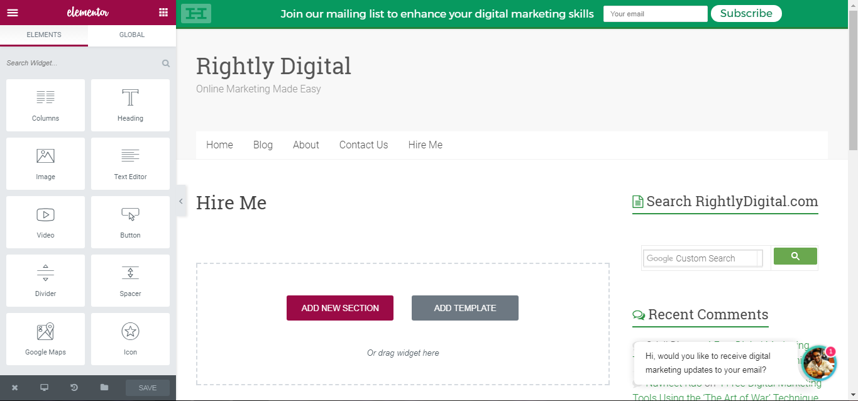Select the Columns widget
The image size is (858, 401).
[45, 105]
